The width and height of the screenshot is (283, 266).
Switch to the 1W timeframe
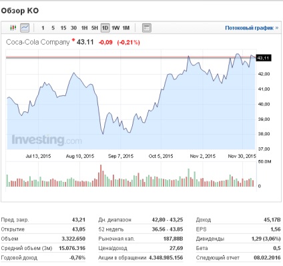pos(115,28)
